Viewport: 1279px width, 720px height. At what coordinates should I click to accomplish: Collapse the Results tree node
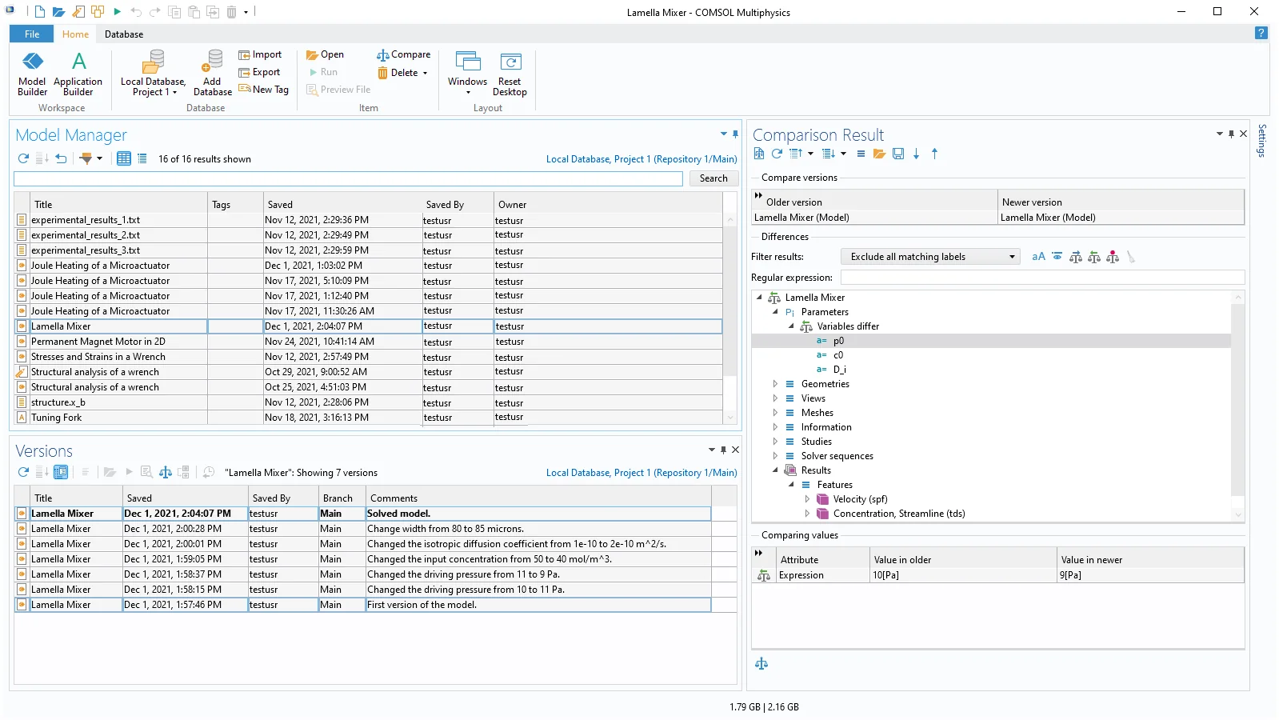pos(775,470)
